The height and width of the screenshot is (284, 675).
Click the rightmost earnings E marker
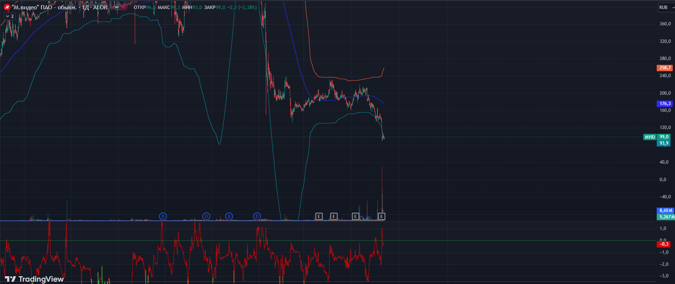[382, 216]
